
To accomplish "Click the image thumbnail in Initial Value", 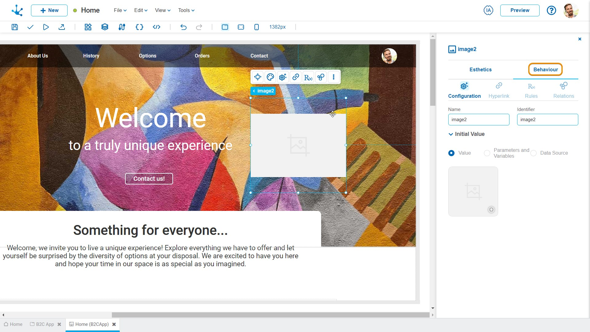I will (473, 191).
